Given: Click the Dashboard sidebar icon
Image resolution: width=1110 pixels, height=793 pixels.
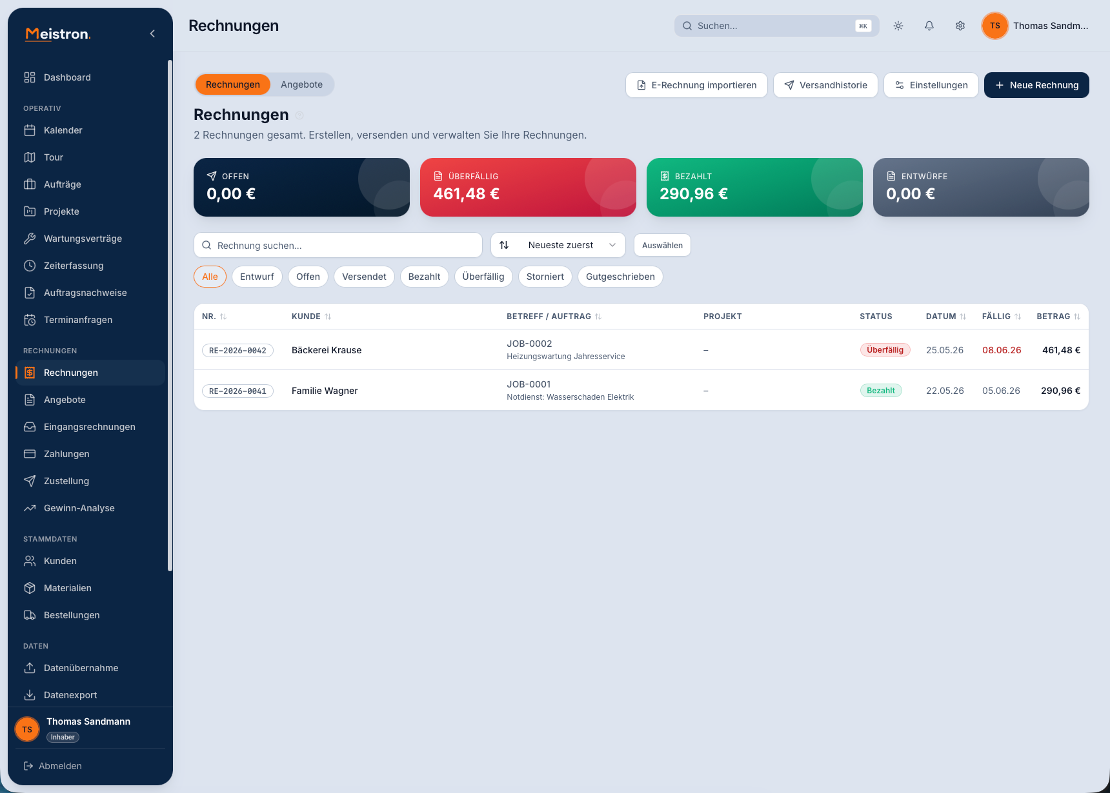Looking at the screenshot, I should point(30,77).
